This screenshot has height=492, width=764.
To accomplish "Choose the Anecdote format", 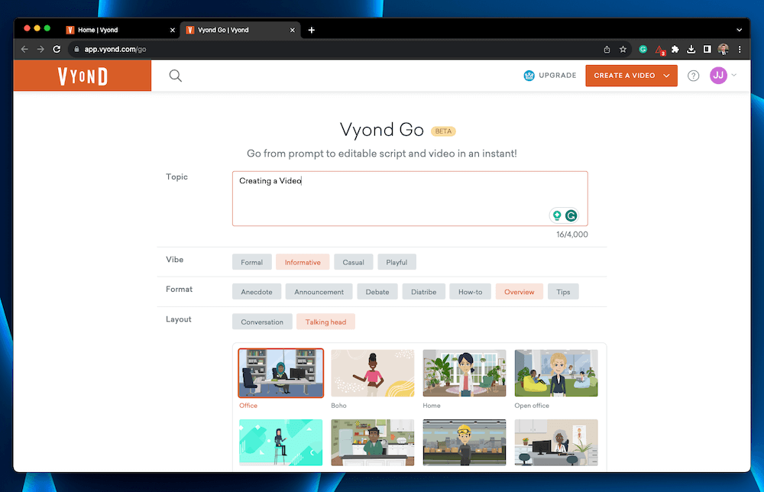I will point(256,292).
